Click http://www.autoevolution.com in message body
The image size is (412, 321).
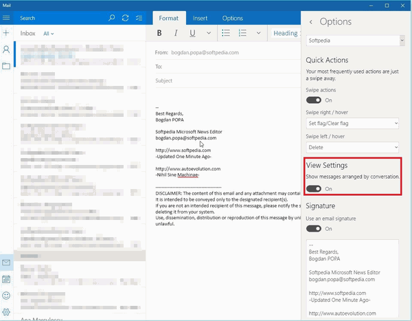click(x=188, y=168)
